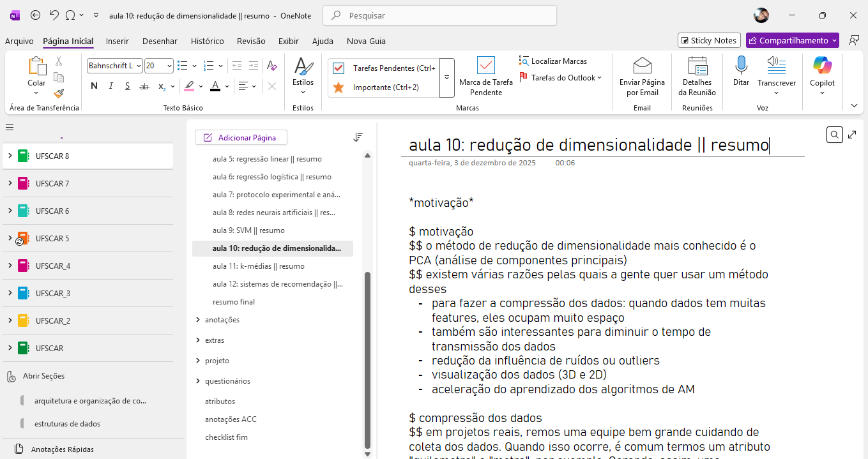868x459 pixels.
Task: Check the Tarefas Pendentes tag checkbox
Action: (x=339, y=68)
